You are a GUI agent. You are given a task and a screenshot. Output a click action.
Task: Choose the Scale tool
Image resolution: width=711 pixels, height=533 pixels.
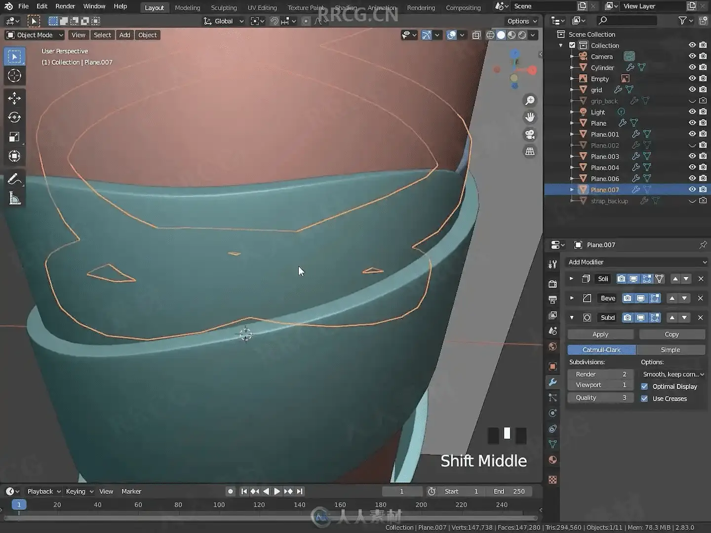14,137
